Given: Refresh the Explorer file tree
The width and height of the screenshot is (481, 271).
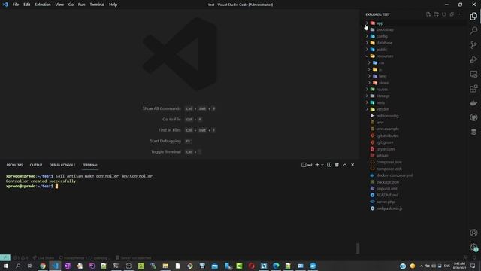Looking at the screenshot, I should [x=444, y=14].
